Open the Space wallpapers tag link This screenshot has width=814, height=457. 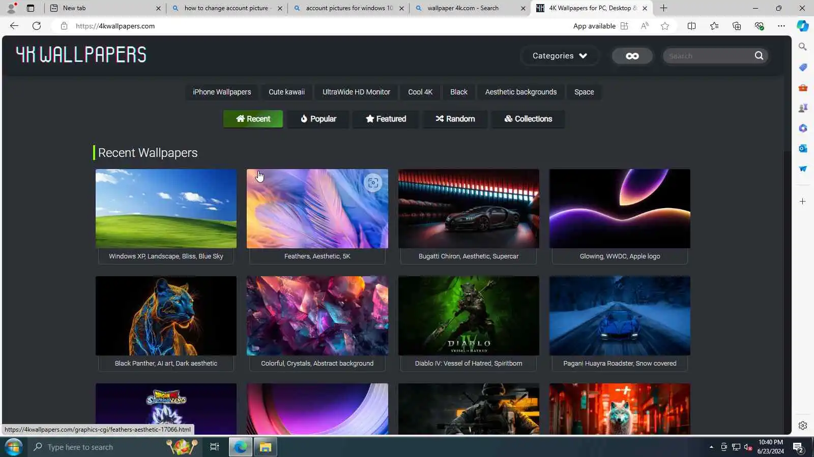(x=584, y=92)
